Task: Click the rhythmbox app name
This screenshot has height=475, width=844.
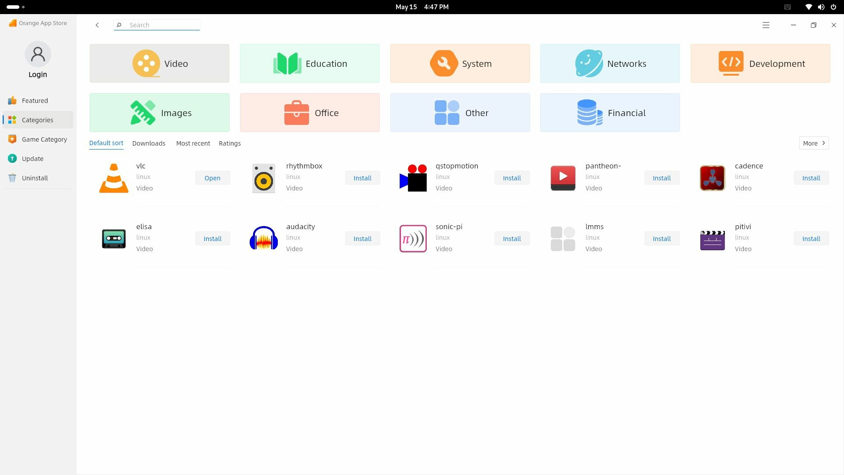Action: tap(304, 166)
